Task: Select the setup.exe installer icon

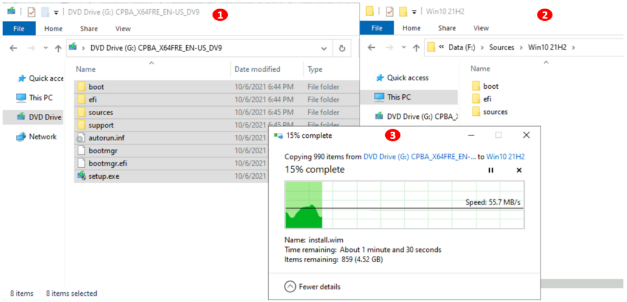Action: [81, 176]
